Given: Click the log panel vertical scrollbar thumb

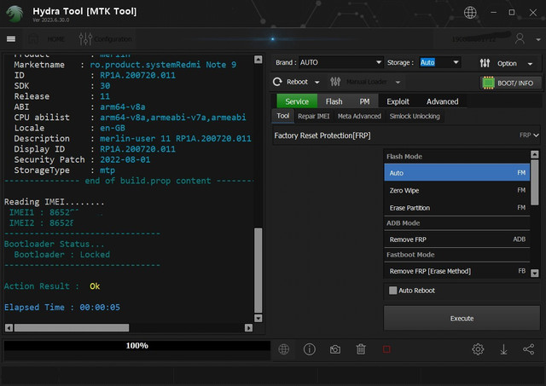Looking at the screenshot, I should click(x=258, y=270).
